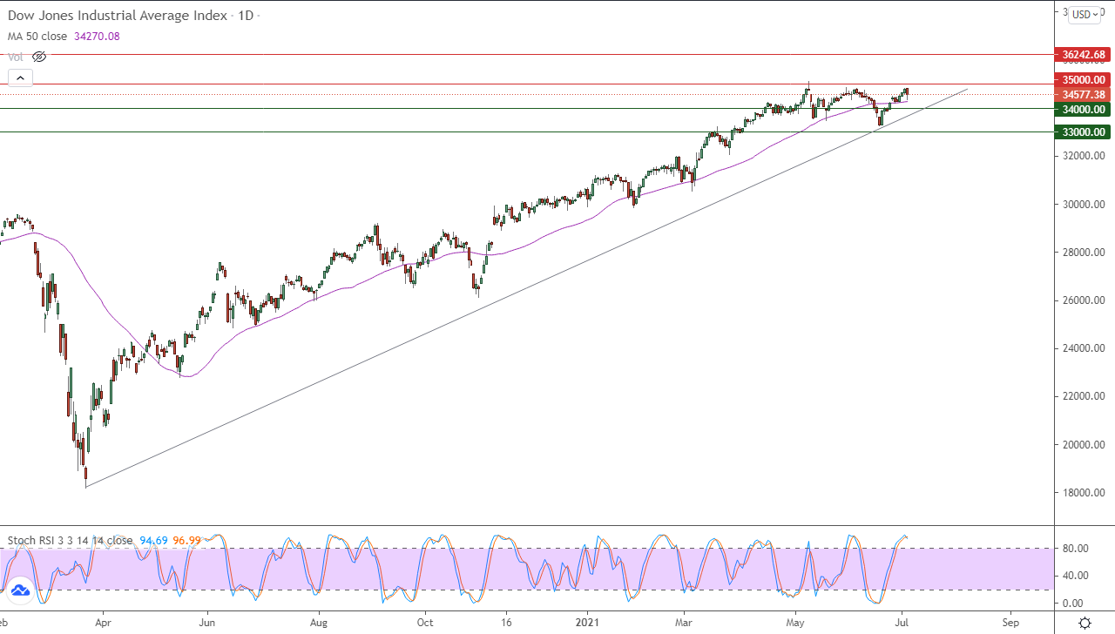Click the 2021 label on the time axis

[586, 624]
